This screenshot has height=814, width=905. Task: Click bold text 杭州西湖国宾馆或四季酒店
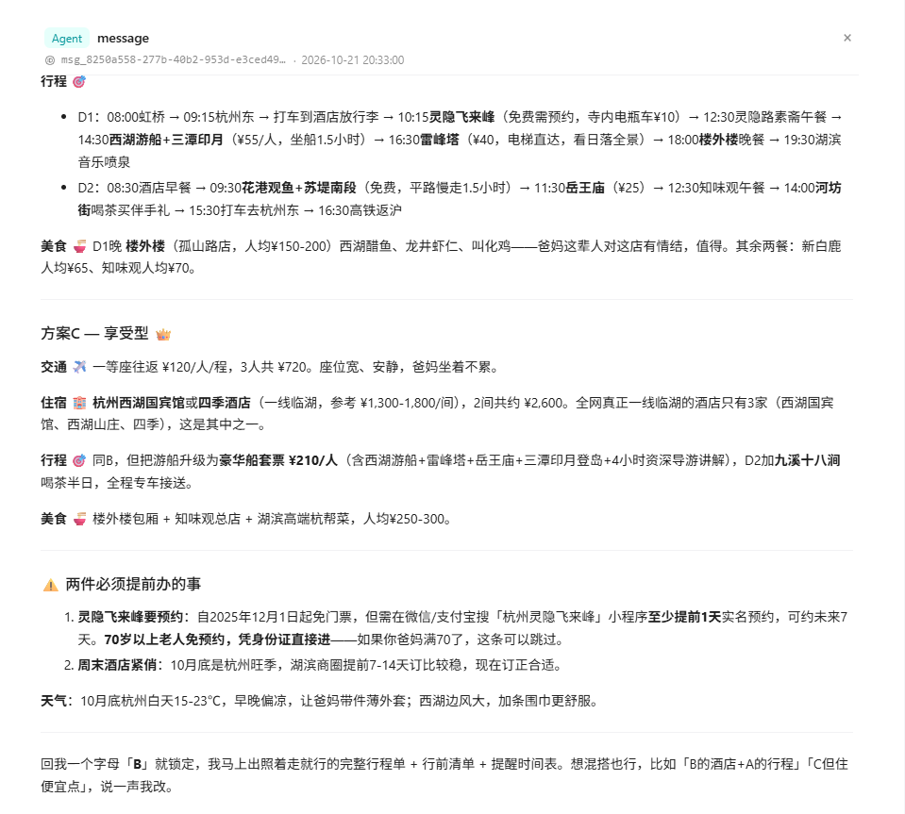point(172,403)
